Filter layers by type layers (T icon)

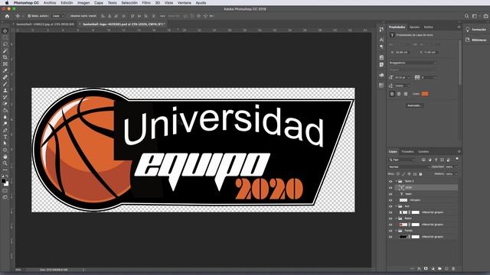[436, 160]
